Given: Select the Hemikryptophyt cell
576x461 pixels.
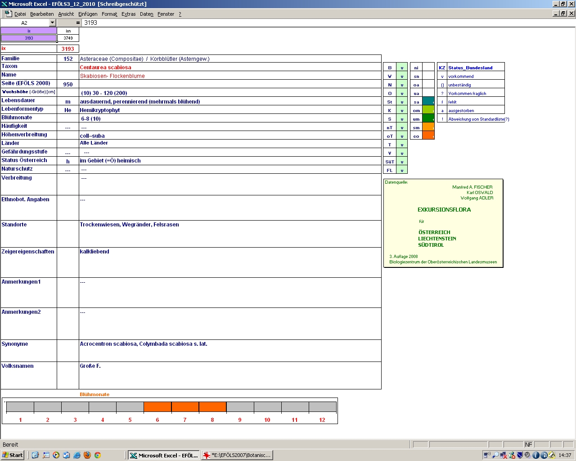Looking at the screenshot, I should coord(230,110).
